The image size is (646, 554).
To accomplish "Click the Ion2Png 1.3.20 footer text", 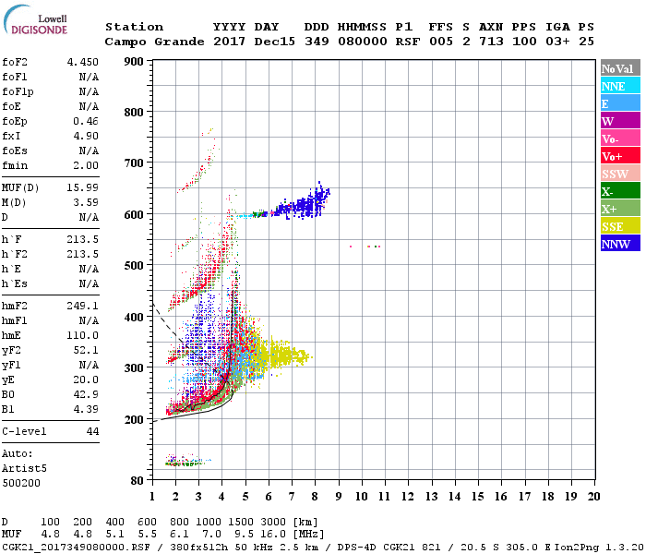I will pyautogui.click(x=598, y=548).
